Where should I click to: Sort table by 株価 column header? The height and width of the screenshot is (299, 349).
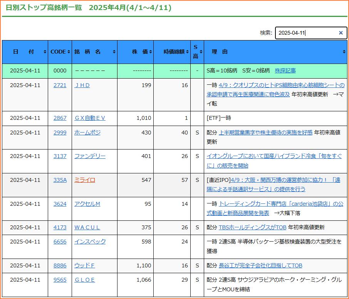135,52
